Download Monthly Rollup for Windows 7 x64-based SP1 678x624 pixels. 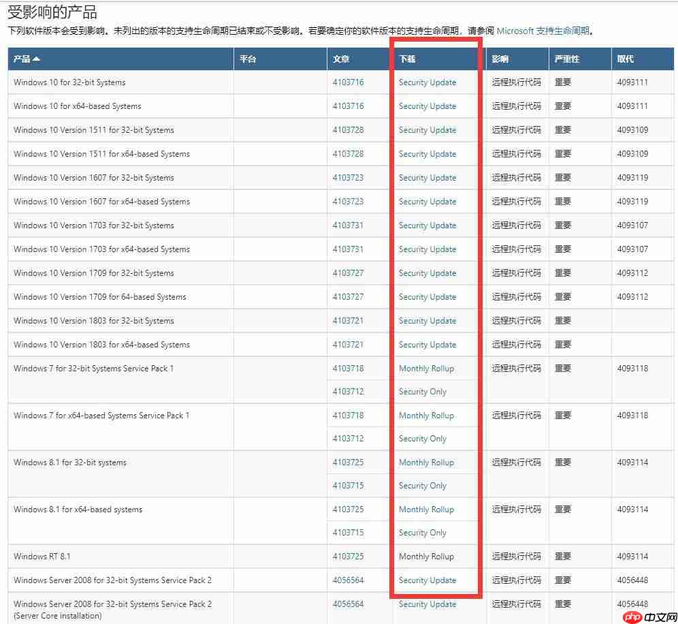pos(426,415)
